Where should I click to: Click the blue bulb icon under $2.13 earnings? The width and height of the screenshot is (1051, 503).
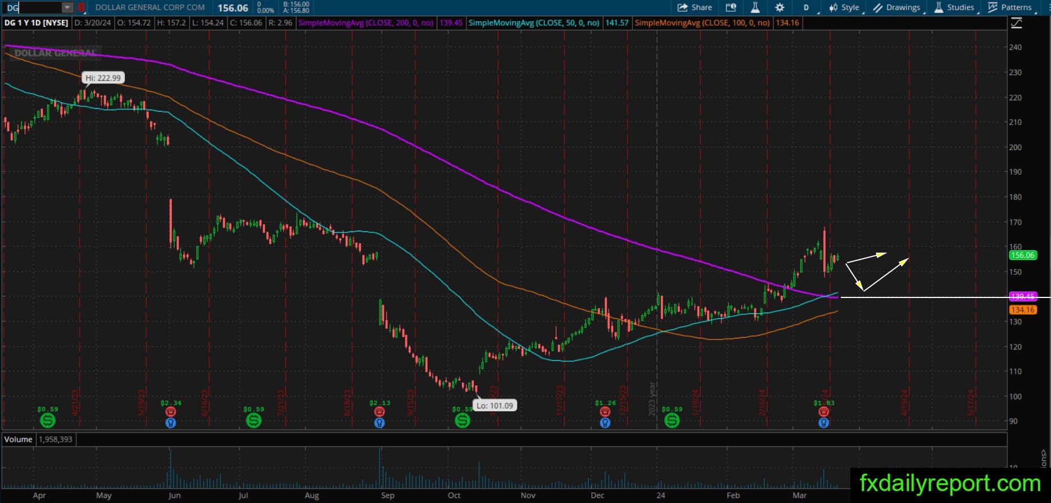tap(379, 423)
